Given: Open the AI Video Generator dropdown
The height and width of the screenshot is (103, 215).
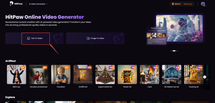Looking at the screenshot, I should [x=38, y=4].
